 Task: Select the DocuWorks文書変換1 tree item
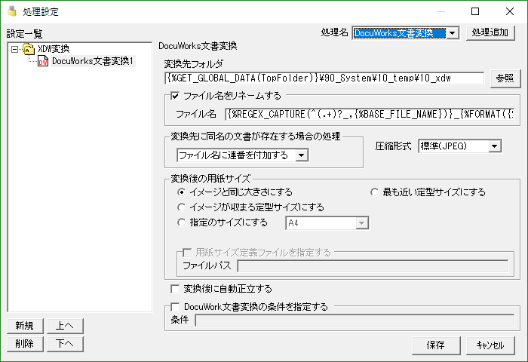(x=93, y=61)
